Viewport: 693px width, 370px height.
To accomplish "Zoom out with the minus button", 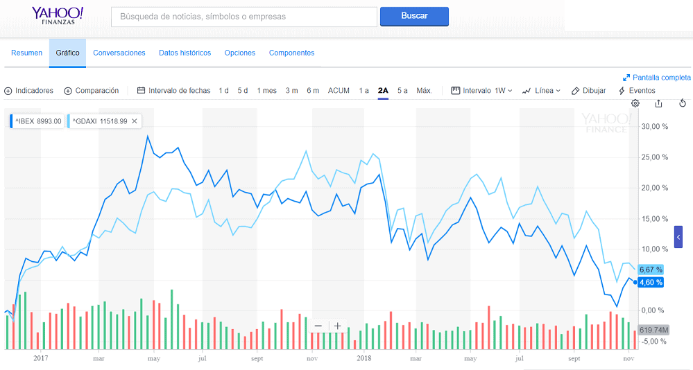I will pos(318,326).
